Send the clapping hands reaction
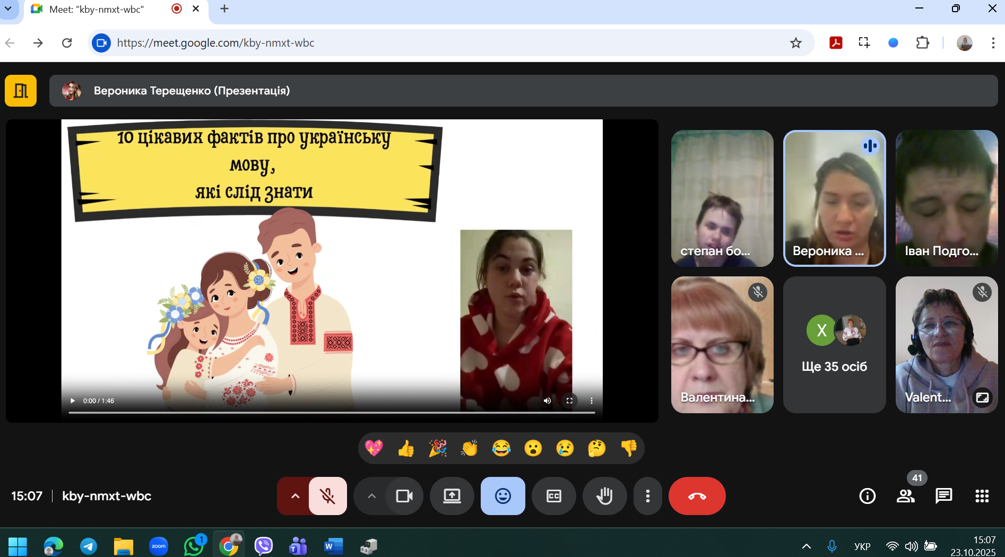The image size is (1005, 557). coord(470,449)
